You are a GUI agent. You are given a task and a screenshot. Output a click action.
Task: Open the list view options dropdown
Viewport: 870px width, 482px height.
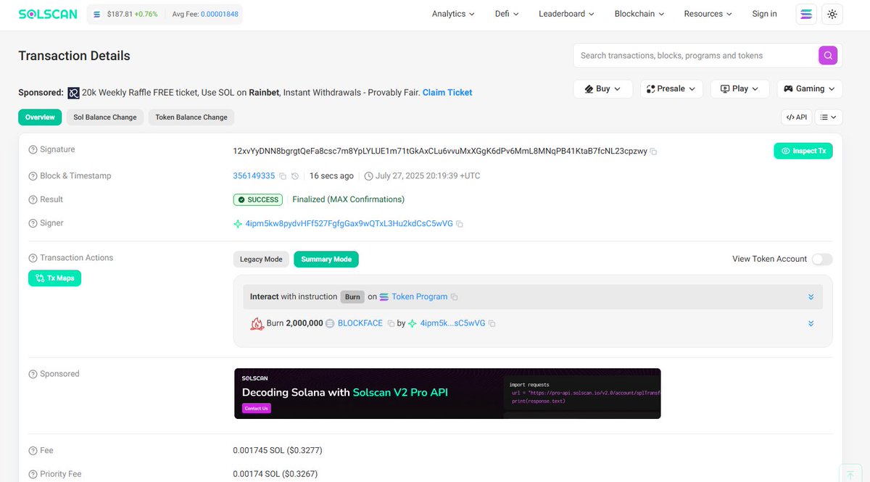[x=829, y=117]
